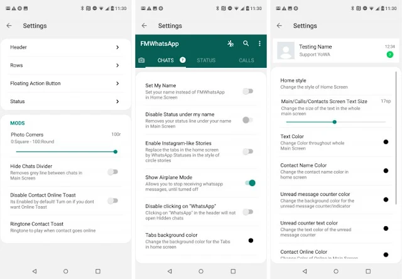Expand the Header settings chevron
This screenshot has height=279, width=402.
coord(117,47)
